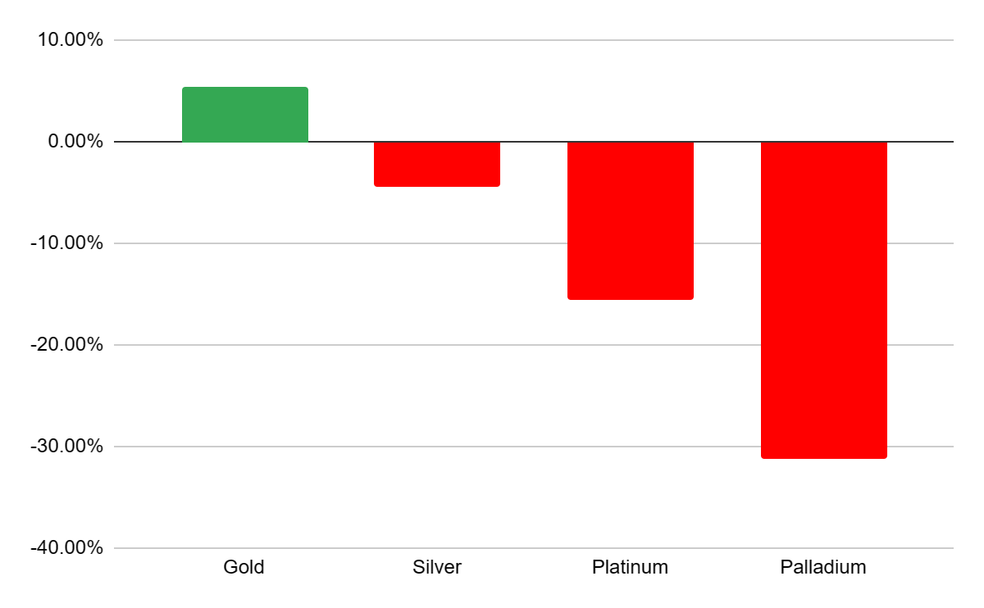Select the red Silver bar
The height and width of the screenshot is (608, 984).
[x=437, y=164]
